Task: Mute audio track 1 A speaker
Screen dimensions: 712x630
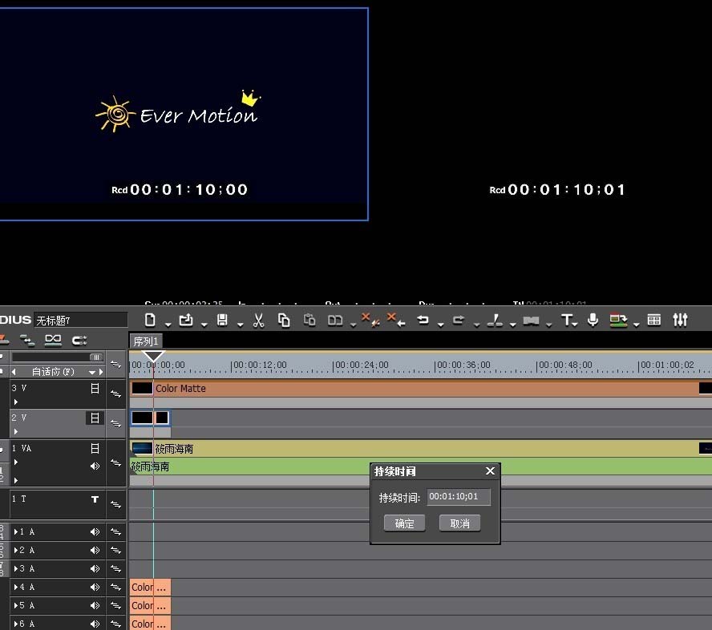Action: click(95, 531)
